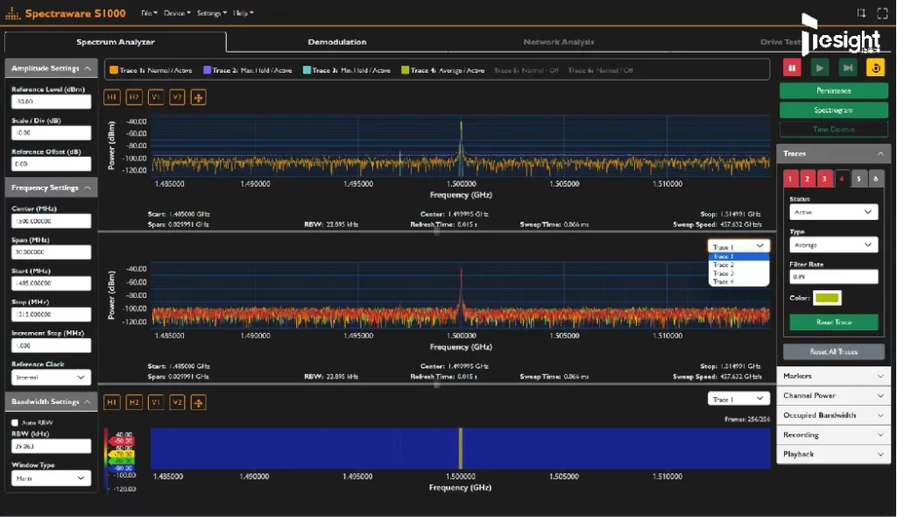897x517 pixels.
Task: Enable the Time Domain view
Action: (834, 130)
